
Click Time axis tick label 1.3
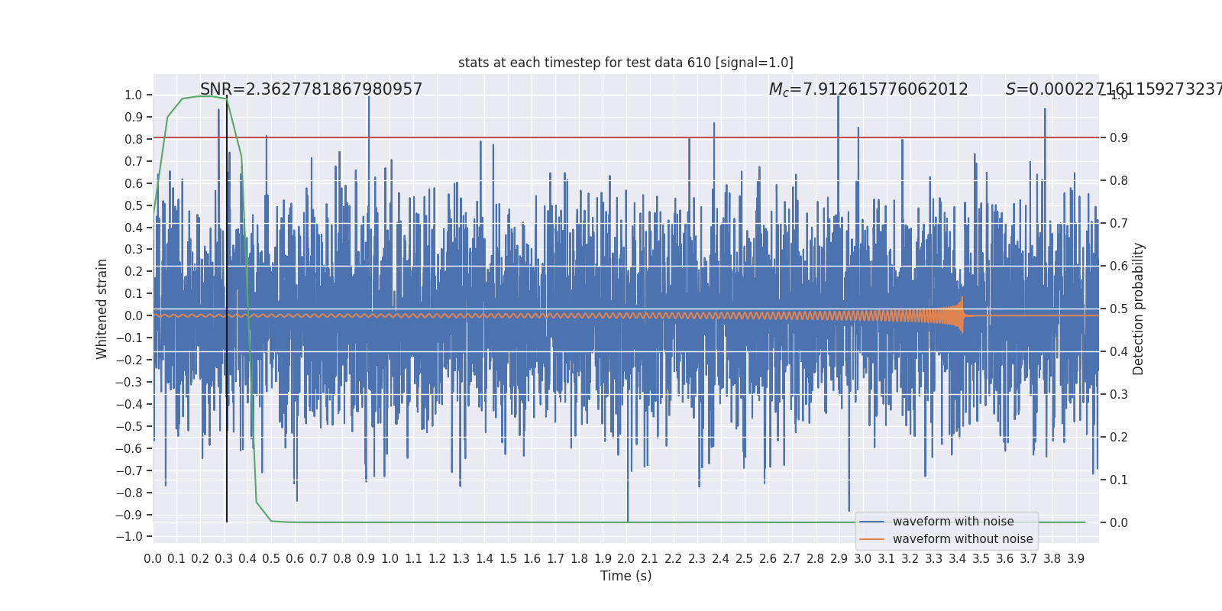coord(461,559)
